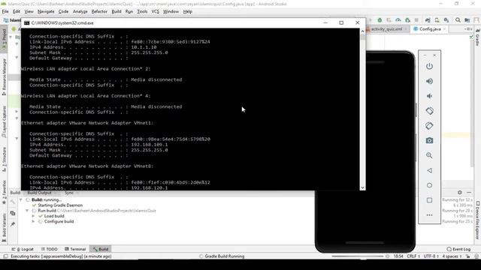This screenshot has width=481, height=270.
Task: Open the Refactor menu
Action: 99,12
